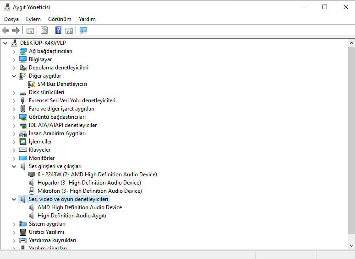The width and height of the screenshot is (355, 259).
Task: Select Fare ve diğer işaret aygıtları
Action: coord(61,109)
